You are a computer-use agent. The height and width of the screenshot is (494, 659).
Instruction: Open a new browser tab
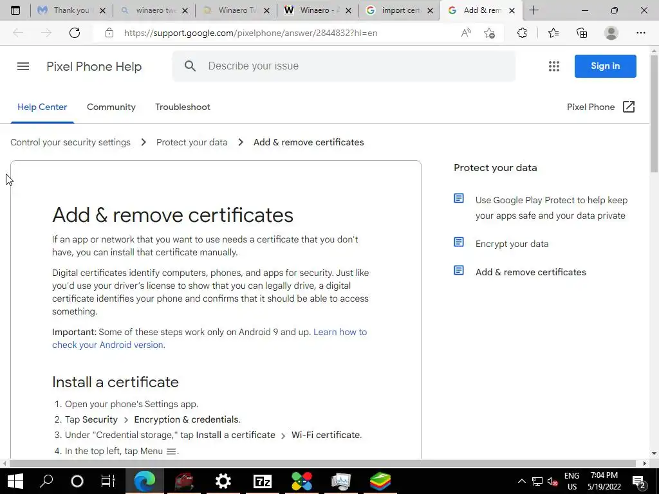pyautogui.click(x=534, y=10)
